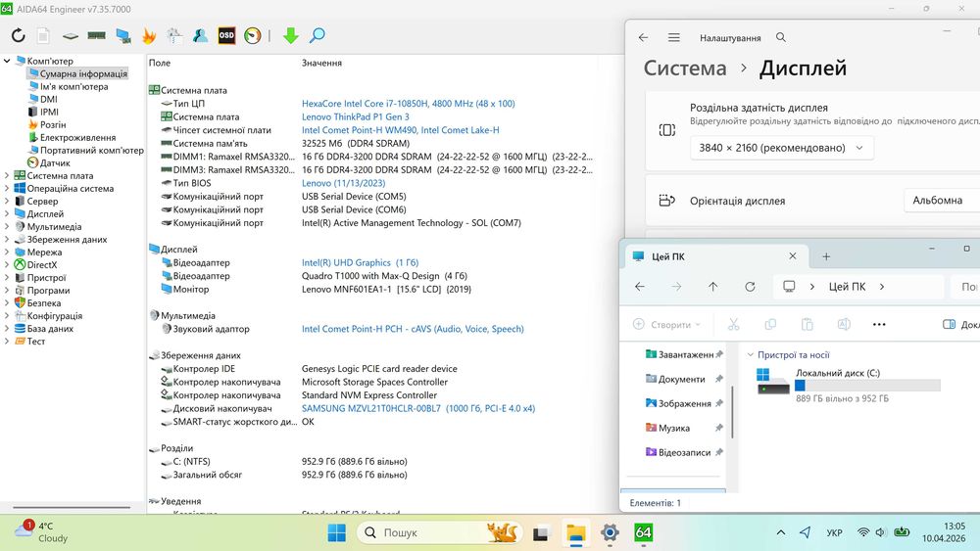This screenshot has height=551, width=980.
Task: Refresh the File Explorer view
Action: [750, 287]
